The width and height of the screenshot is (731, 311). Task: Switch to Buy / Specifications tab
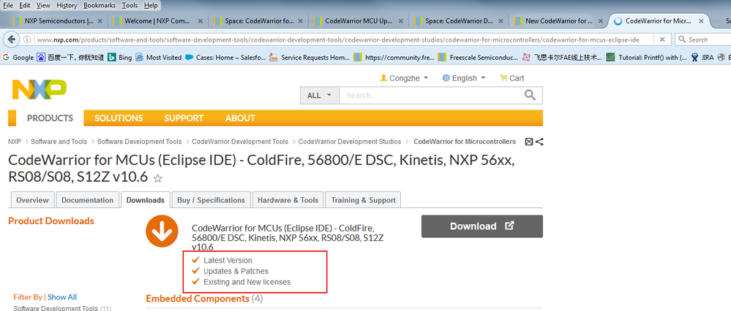[x=211, y=200]
